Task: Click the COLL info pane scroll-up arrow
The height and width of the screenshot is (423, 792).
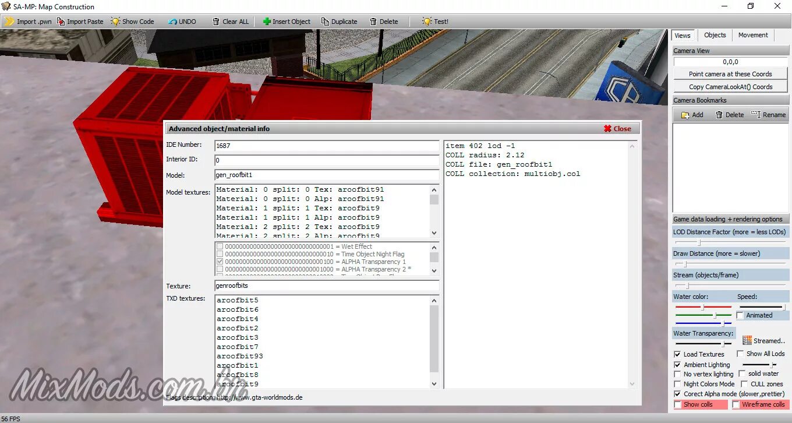Action: click(x=632, y=146)
